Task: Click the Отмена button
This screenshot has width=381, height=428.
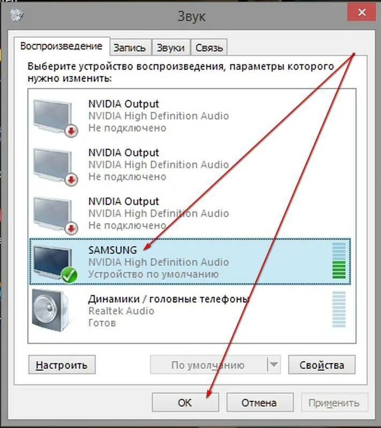Action: (x=260, y=402)
